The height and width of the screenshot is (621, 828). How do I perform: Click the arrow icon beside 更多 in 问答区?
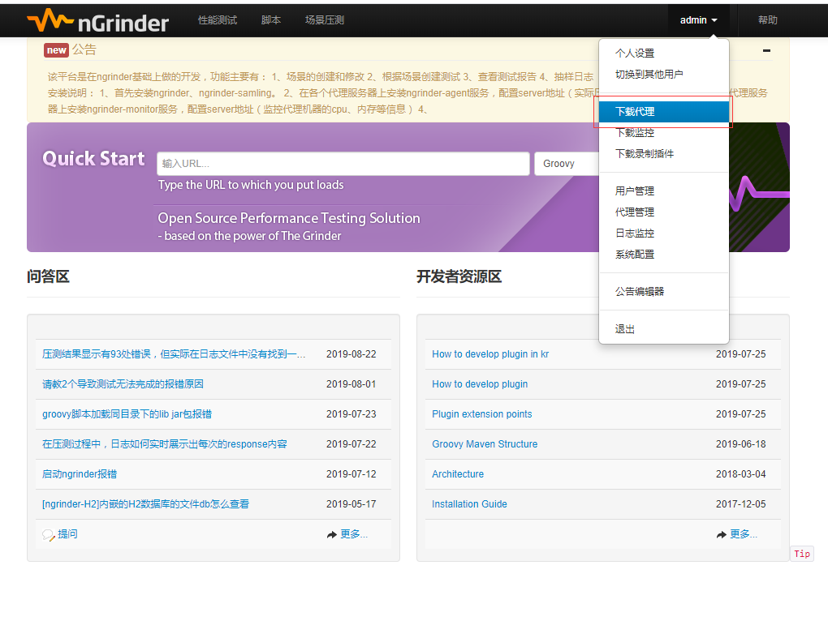332,534
